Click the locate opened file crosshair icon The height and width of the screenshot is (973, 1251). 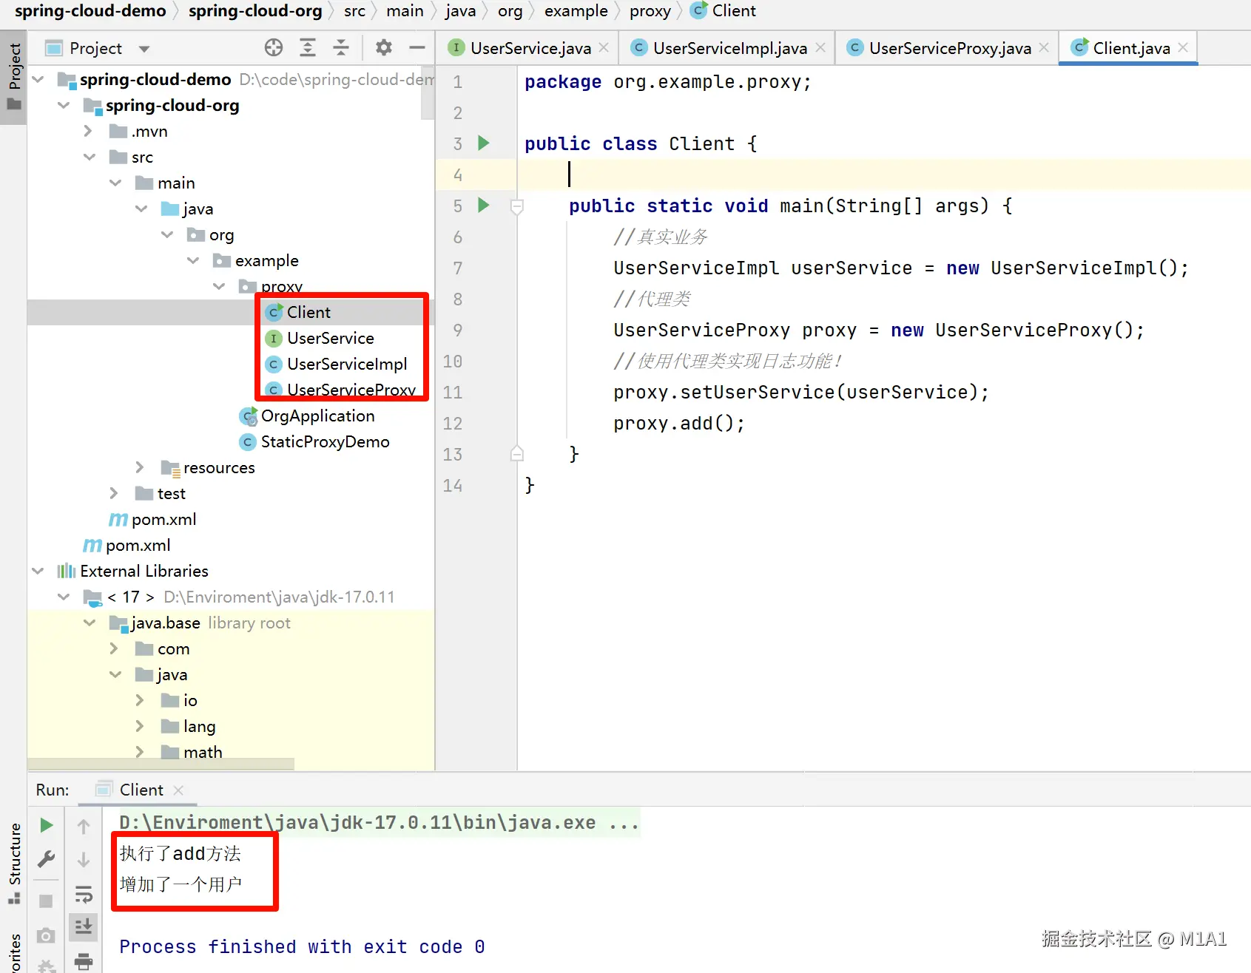coord(274,48)
